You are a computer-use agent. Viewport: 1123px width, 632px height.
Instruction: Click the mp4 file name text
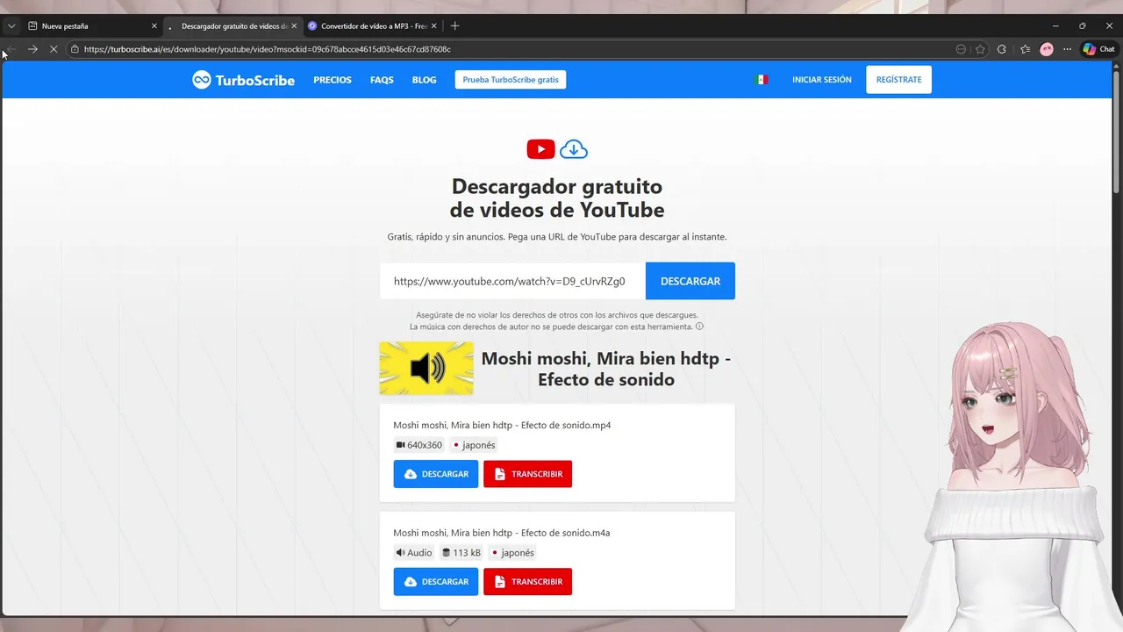coord(502,425)
